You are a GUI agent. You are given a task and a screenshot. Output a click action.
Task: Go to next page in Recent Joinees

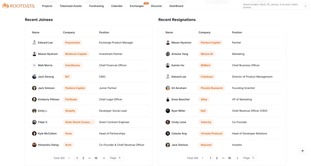pos(104,158)
